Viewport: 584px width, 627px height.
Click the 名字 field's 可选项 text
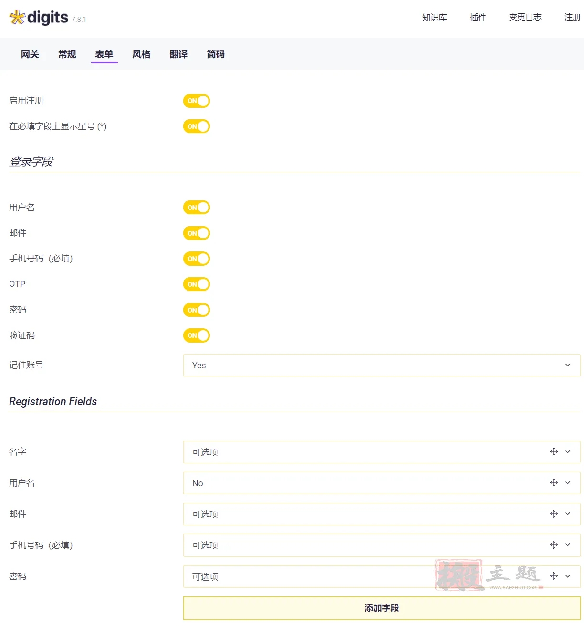point(205,452)
